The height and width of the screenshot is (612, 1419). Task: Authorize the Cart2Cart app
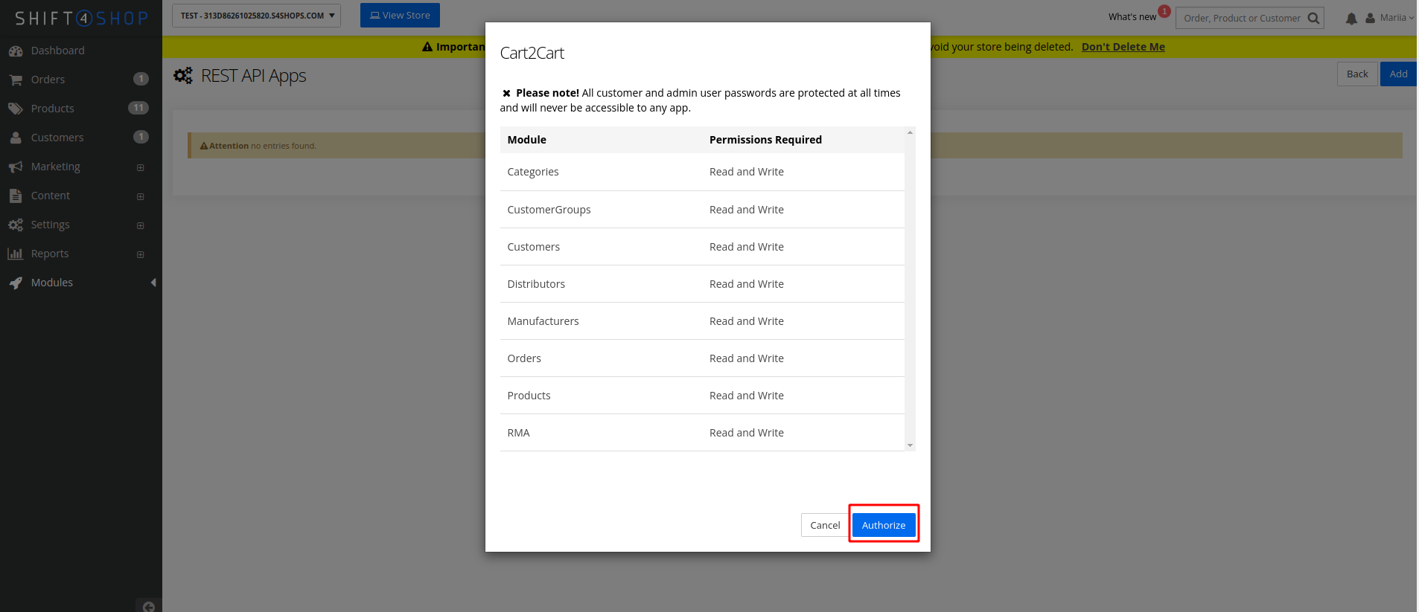(884, 525)
